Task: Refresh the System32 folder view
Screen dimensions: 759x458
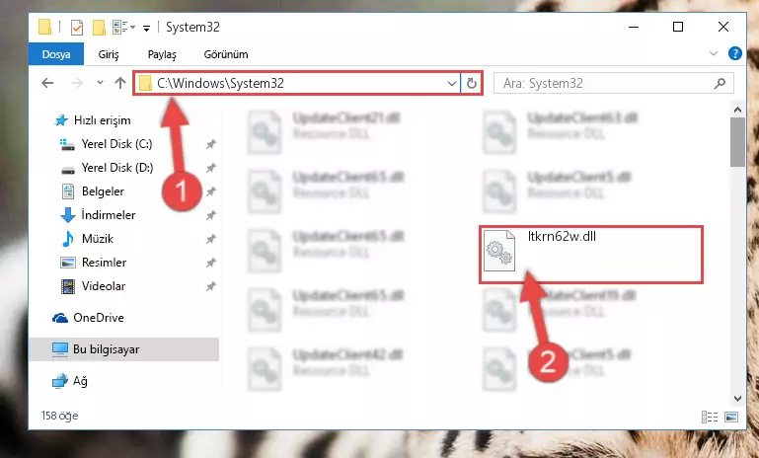Action: [471, 83]
